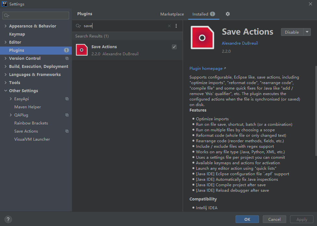Clear the plugin search text
The width and height of the screenshot is (317, 226).
click(169, 26)
